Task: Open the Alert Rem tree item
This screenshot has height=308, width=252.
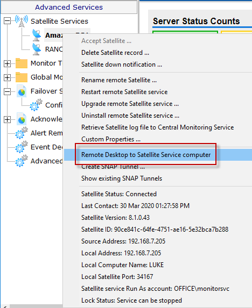Action: point(47,133)
